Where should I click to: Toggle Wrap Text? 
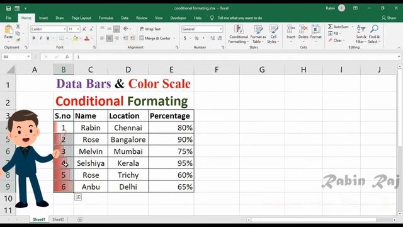(150, 29)
